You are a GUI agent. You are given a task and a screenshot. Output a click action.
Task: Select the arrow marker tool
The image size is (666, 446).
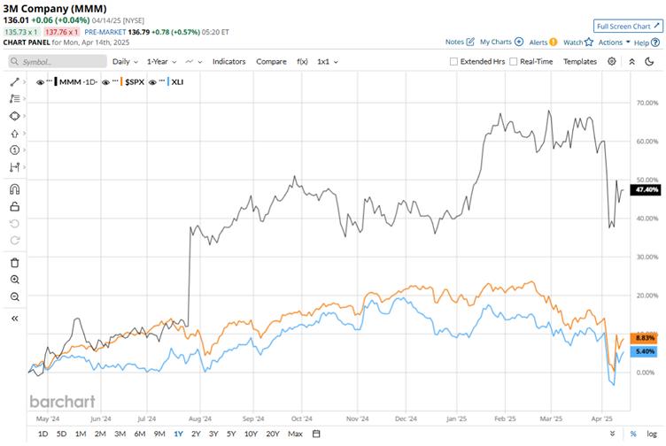(x=14, y=134)
